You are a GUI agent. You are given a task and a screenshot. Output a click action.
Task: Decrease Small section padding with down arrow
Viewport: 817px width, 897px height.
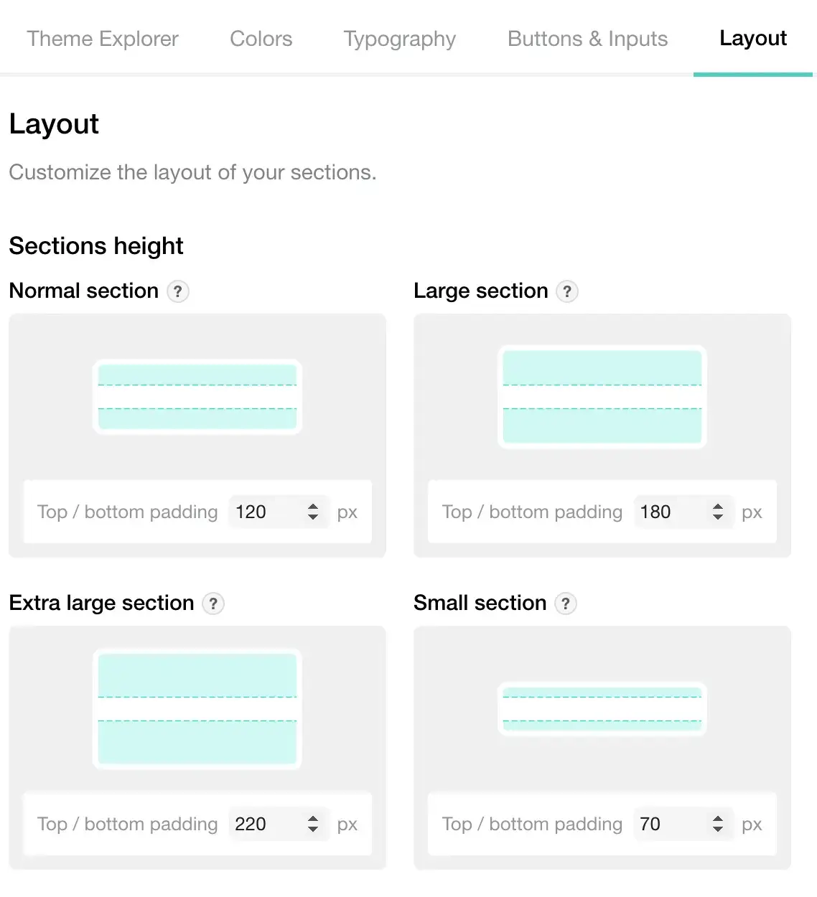pyautogui.click(x=718, y=829)
